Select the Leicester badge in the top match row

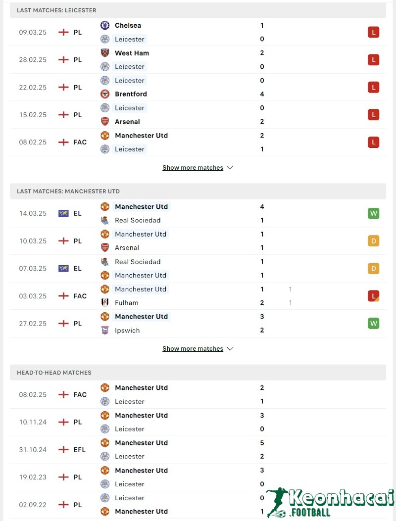pos(105,39)
